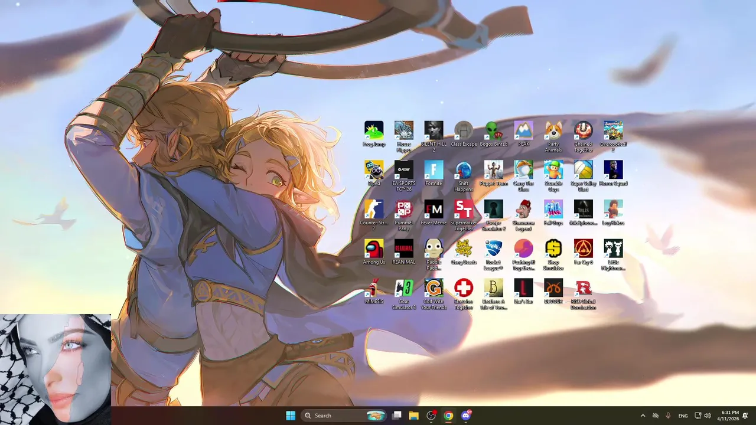Open the Stumble Guys shortcut
The image size is (756, 425).
(553, 176)
